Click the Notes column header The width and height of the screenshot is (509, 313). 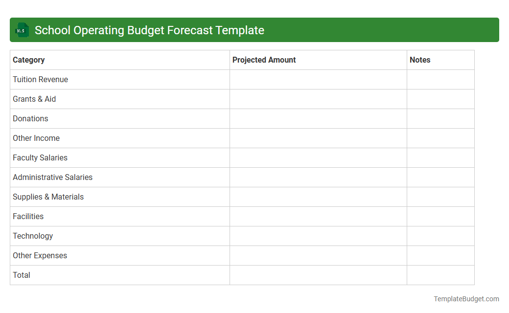pyautogui.click(x=420, y=60)
